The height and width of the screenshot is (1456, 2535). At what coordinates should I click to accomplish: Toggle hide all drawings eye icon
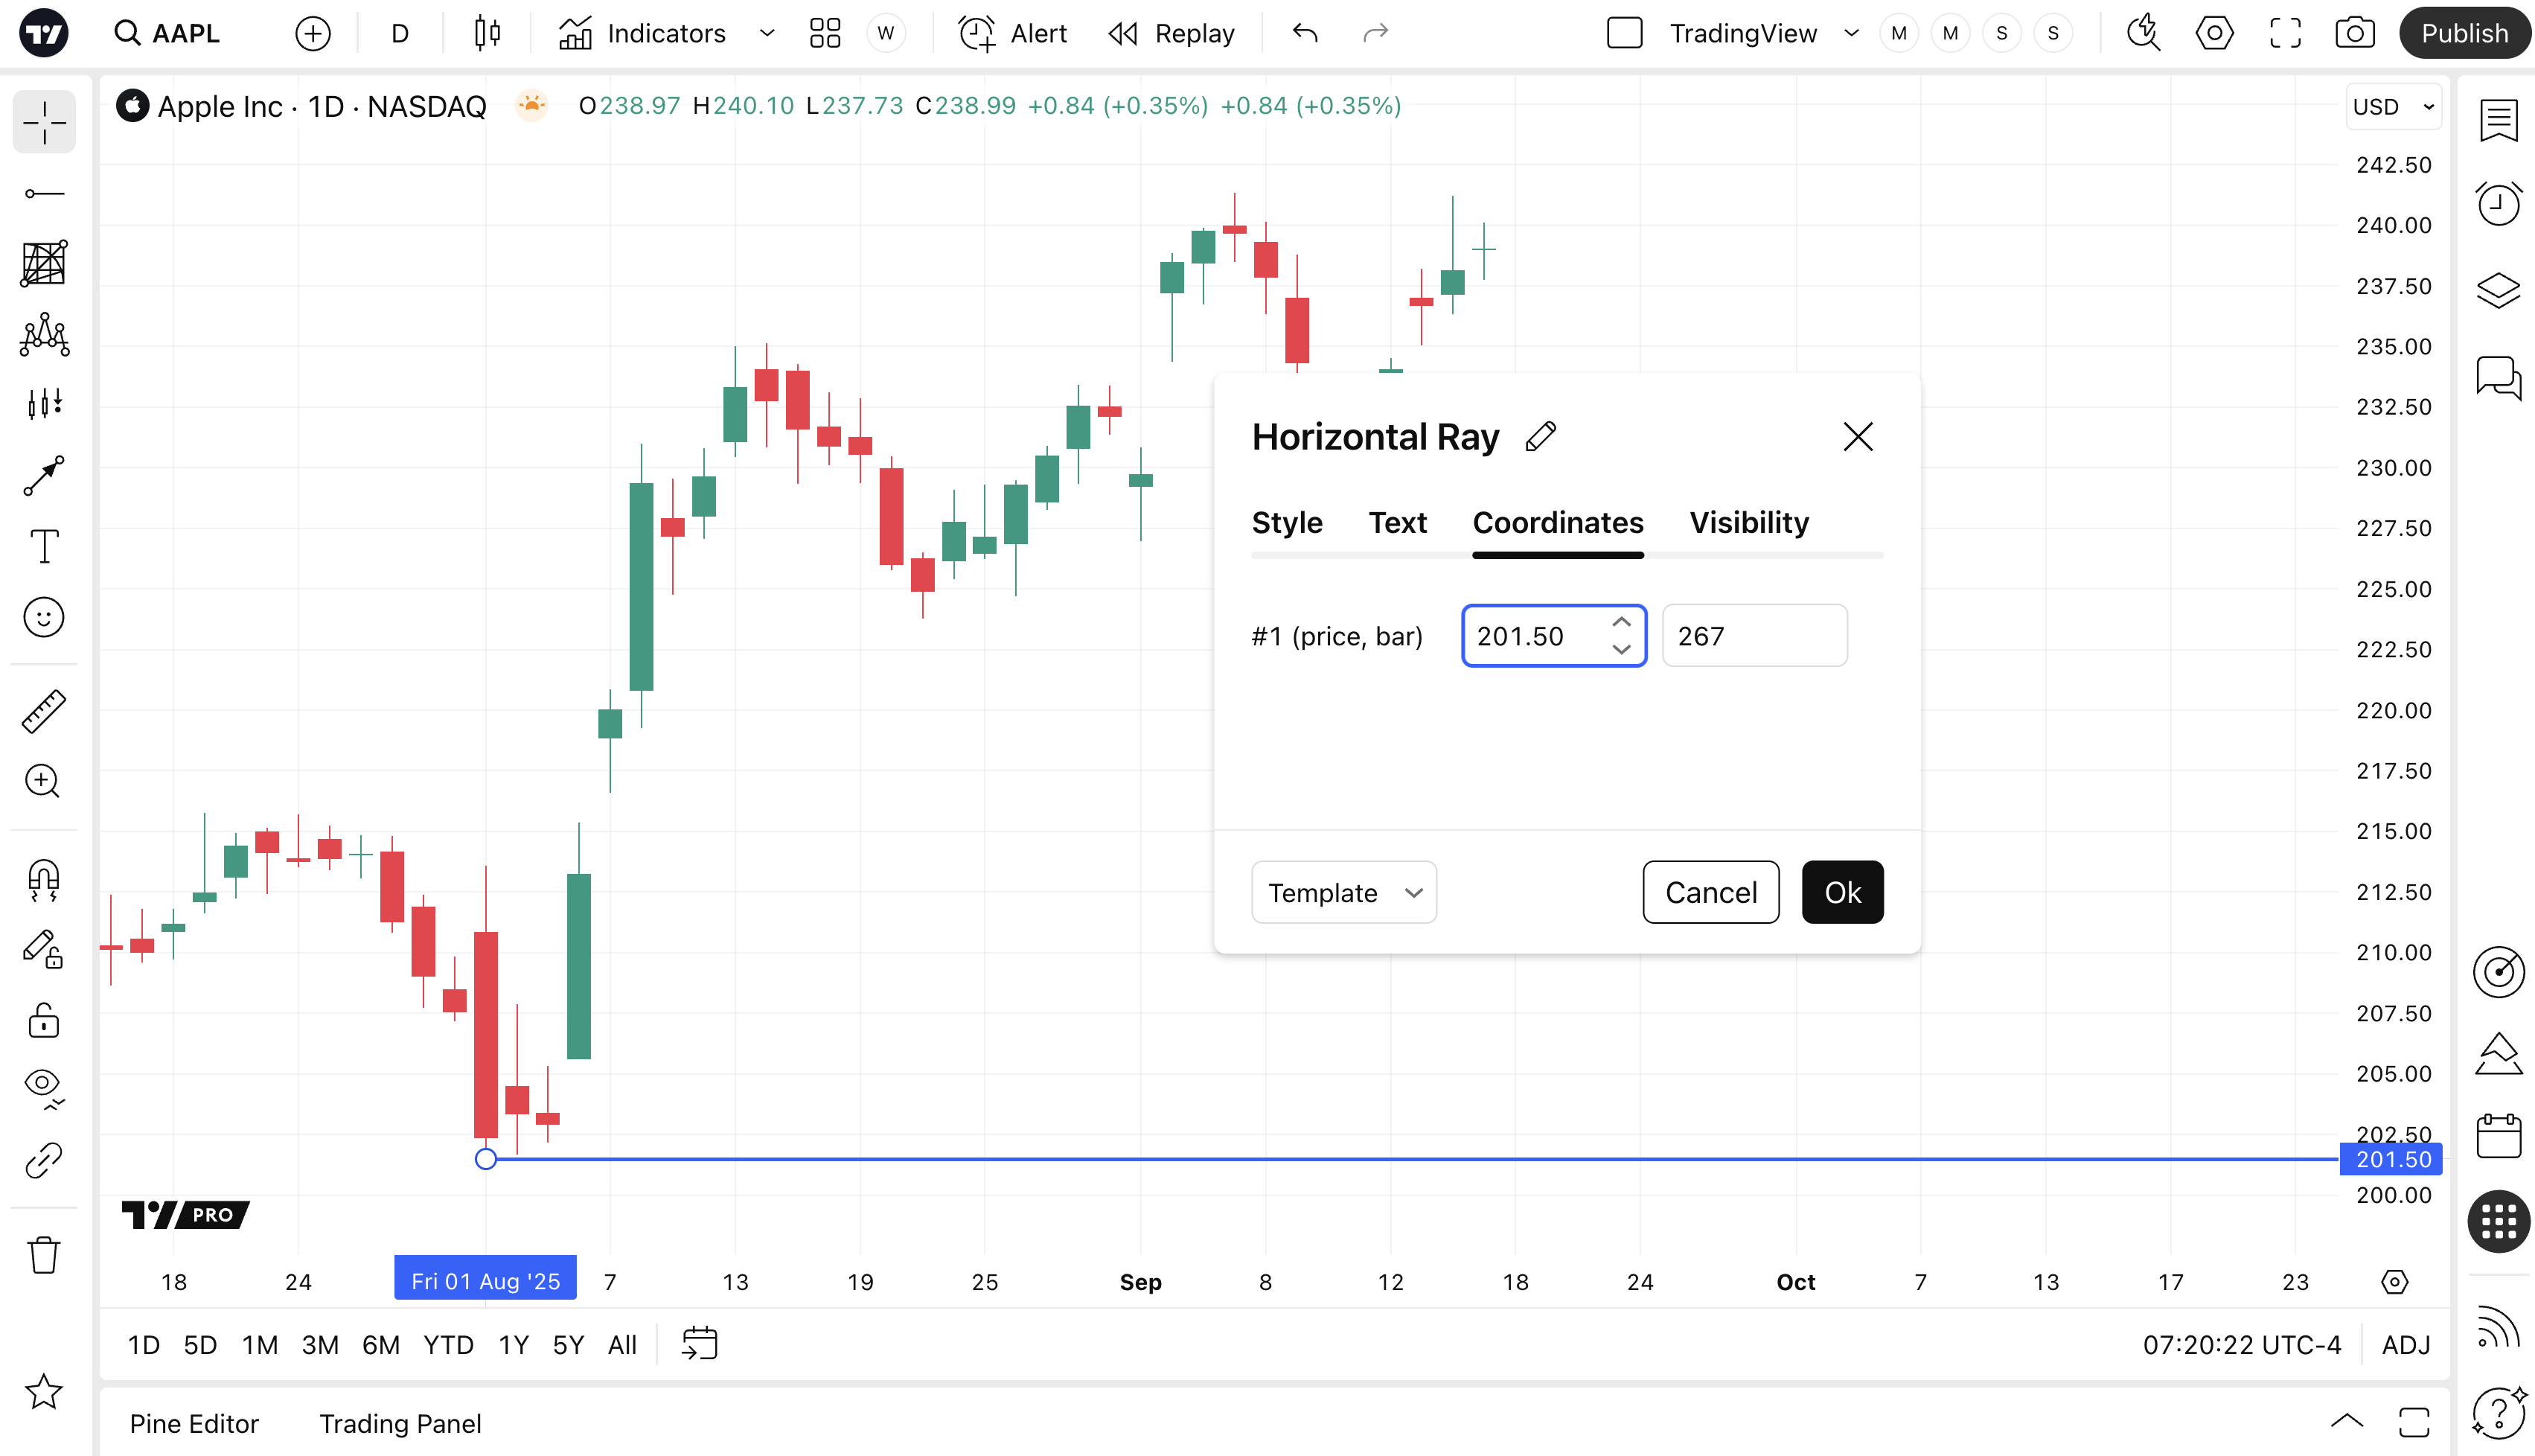(x=44, y=1087)
